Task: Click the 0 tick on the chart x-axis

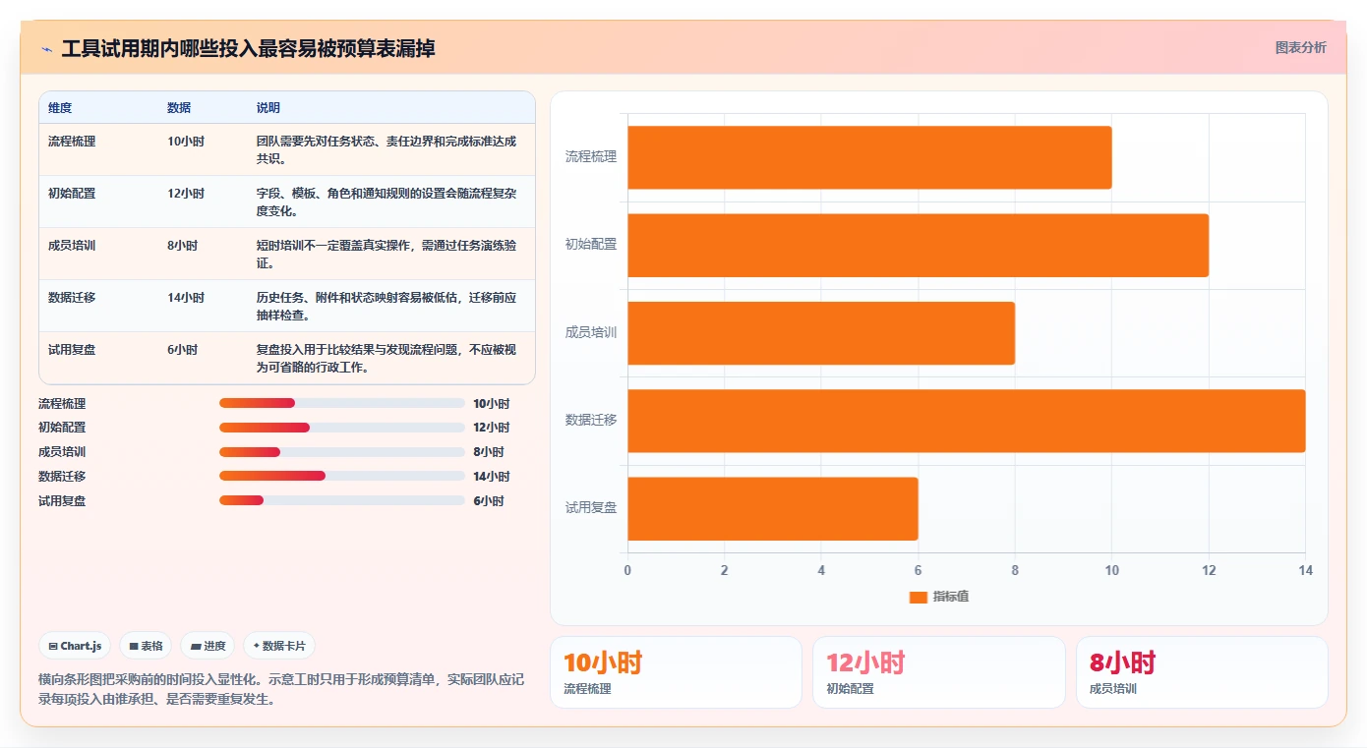Action: click(627, 570)
